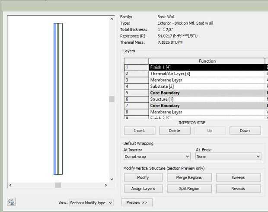The width and height of the screenshot is (268, 212).
Task: Select the Finish 1 [4] layer row
Action: (207, 67)
